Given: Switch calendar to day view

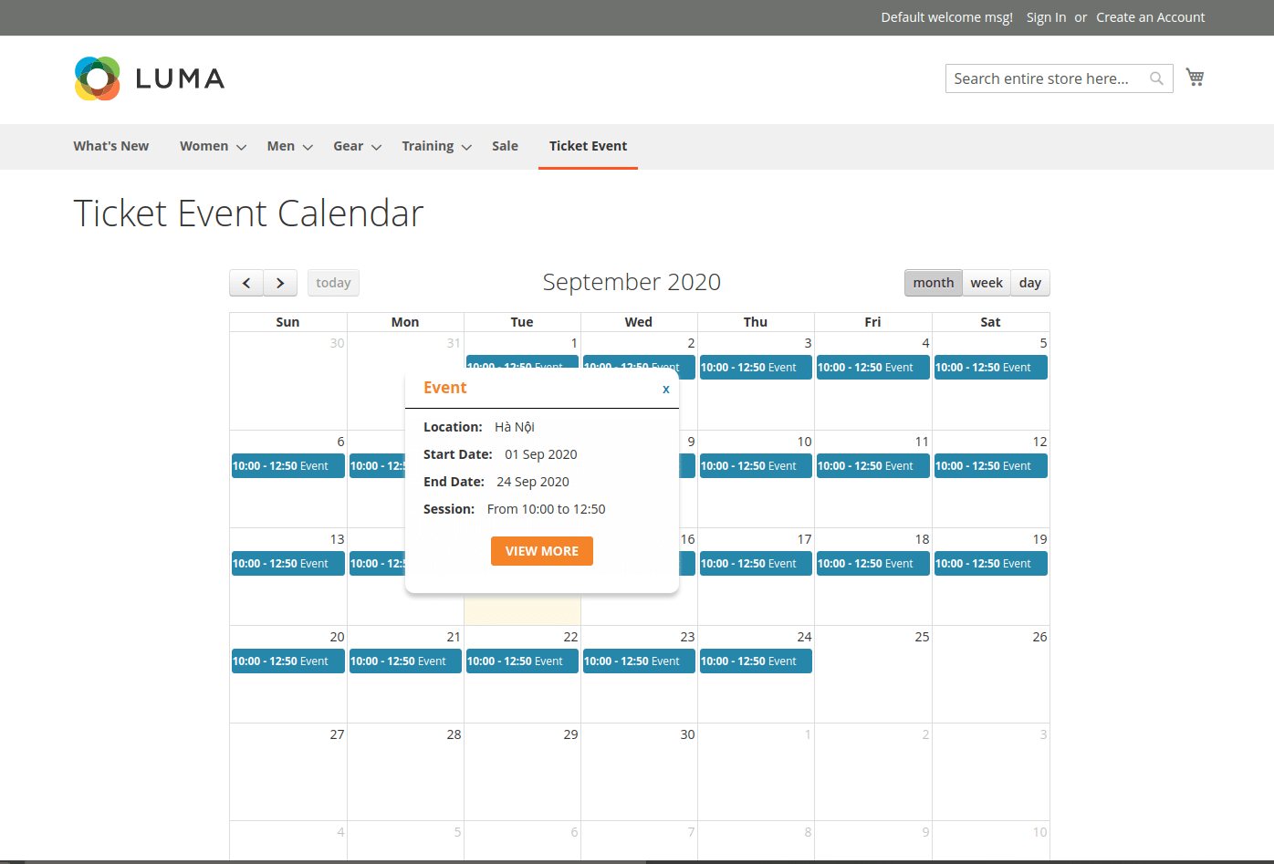Looking at the screenshot, I should tap(1029, 283).
